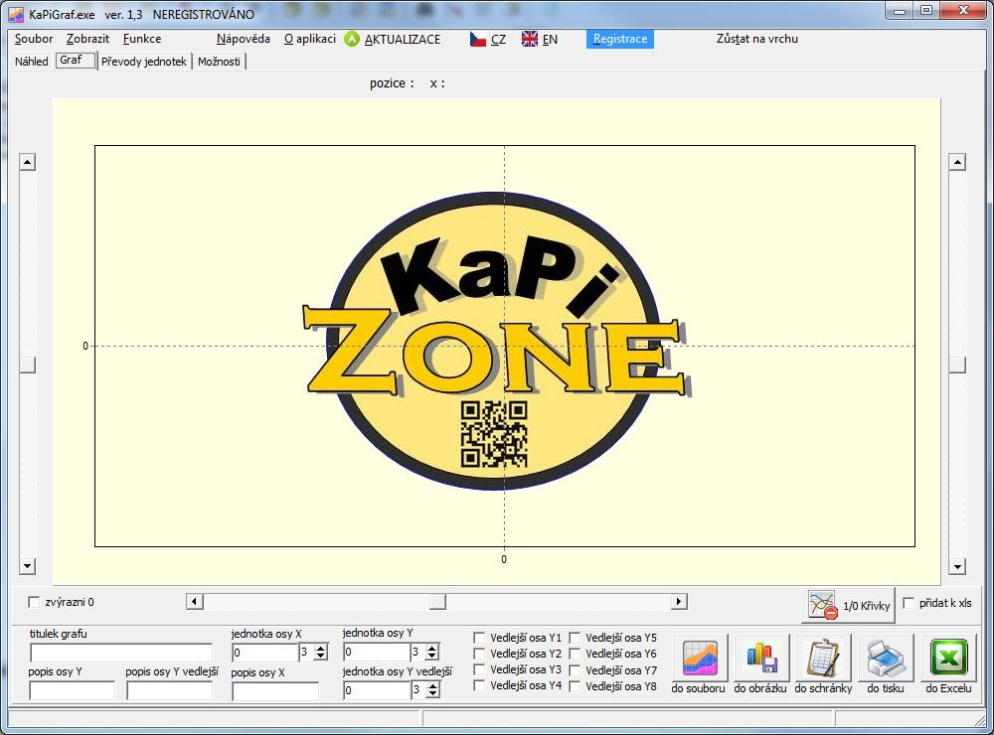The image size is (994, 735).
Task: Select the Graf tab
Action: tap(75, 61)
